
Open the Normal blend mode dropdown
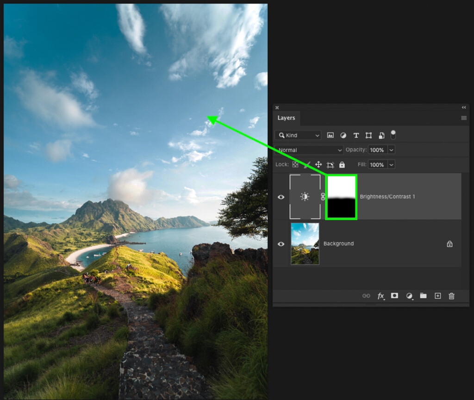(309, 150)
